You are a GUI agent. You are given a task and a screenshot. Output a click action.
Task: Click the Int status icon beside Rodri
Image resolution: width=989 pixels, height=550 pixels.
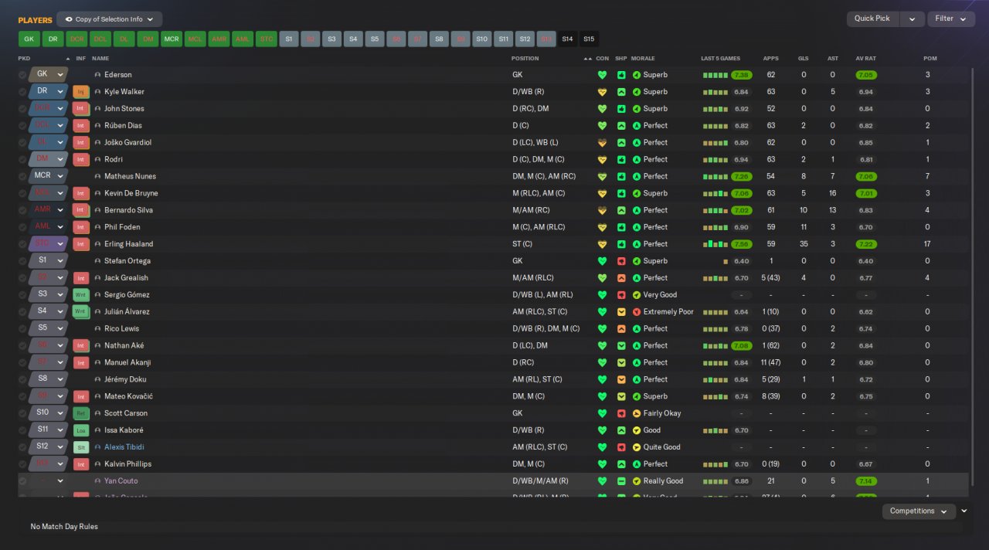(80, 159)
